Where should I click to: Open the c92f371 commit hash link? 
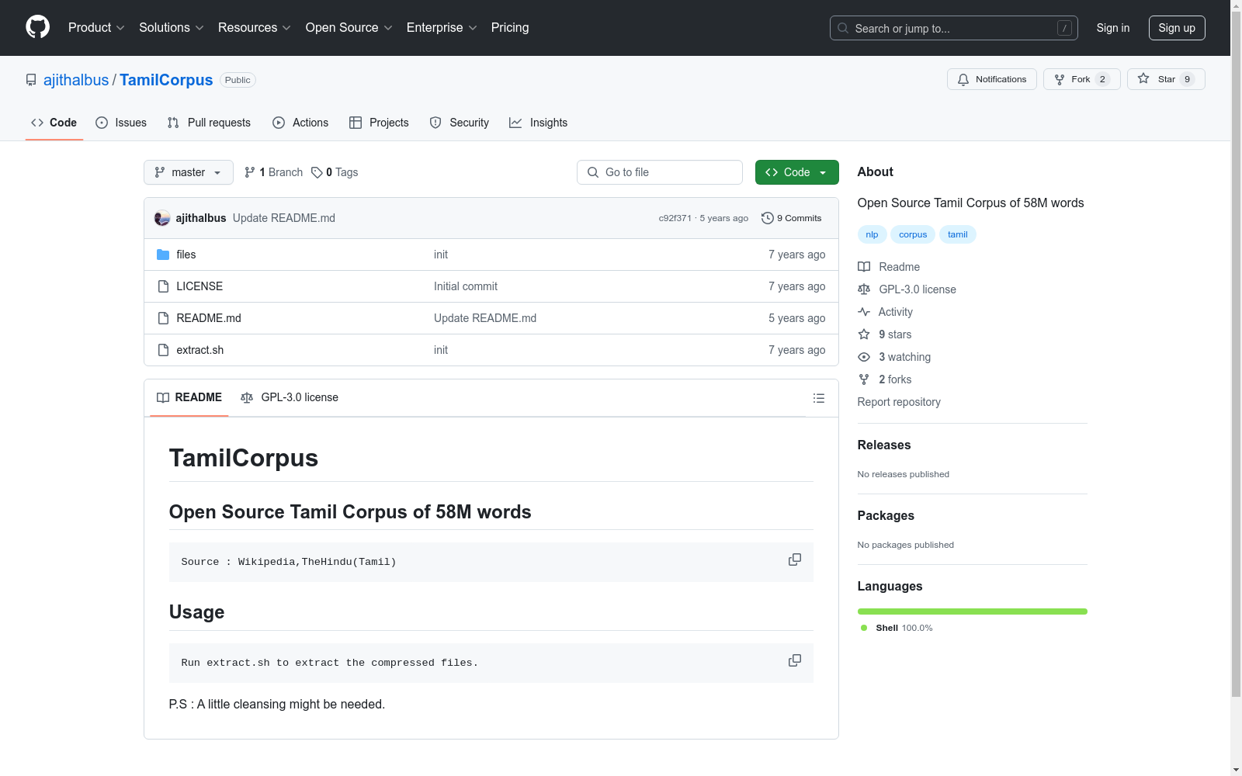coord(675,218)
